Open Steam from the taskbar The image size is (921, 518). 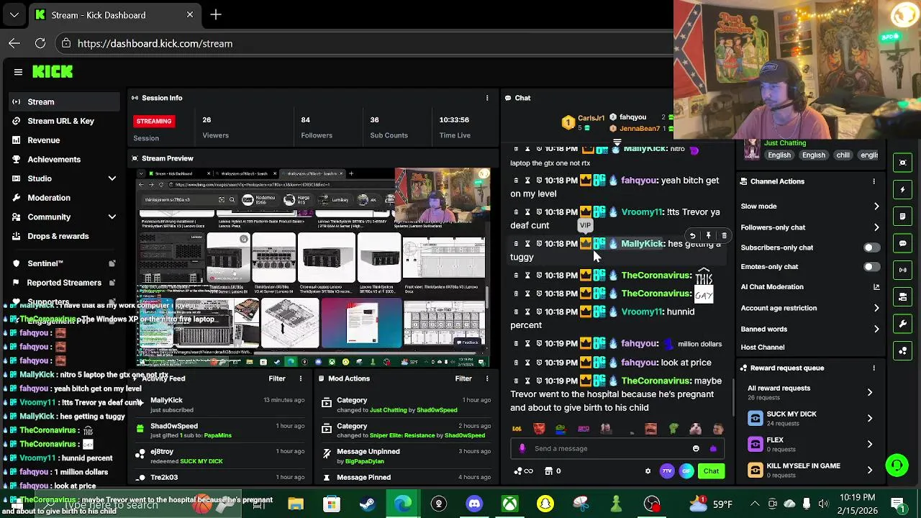point(367,504)
